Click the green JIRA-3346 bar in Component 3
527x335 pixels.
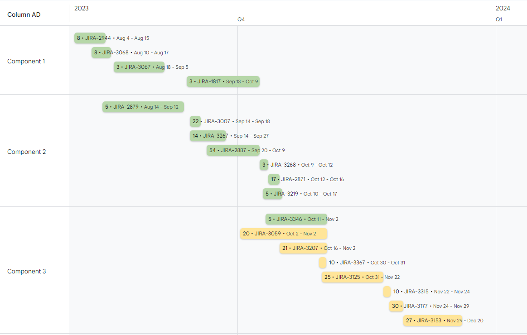click(x=296, y=219)
